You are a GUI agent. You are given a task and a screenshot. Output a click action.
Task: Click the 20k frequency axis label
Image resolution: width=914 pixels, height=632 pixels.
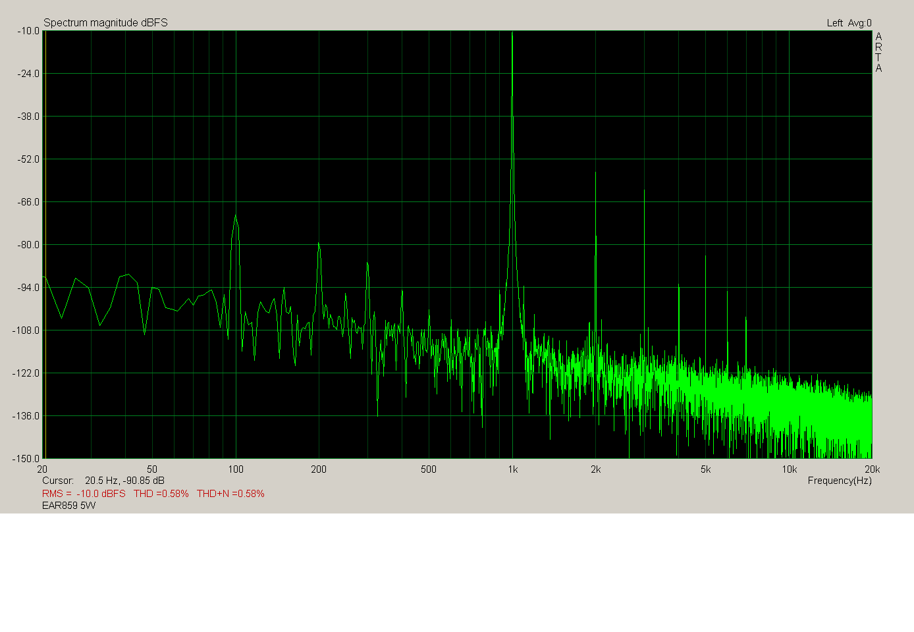point(873,469)
